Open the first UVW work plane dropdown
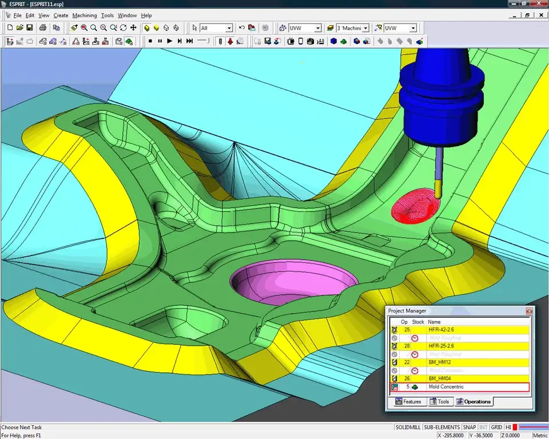 tap(317, 28)
